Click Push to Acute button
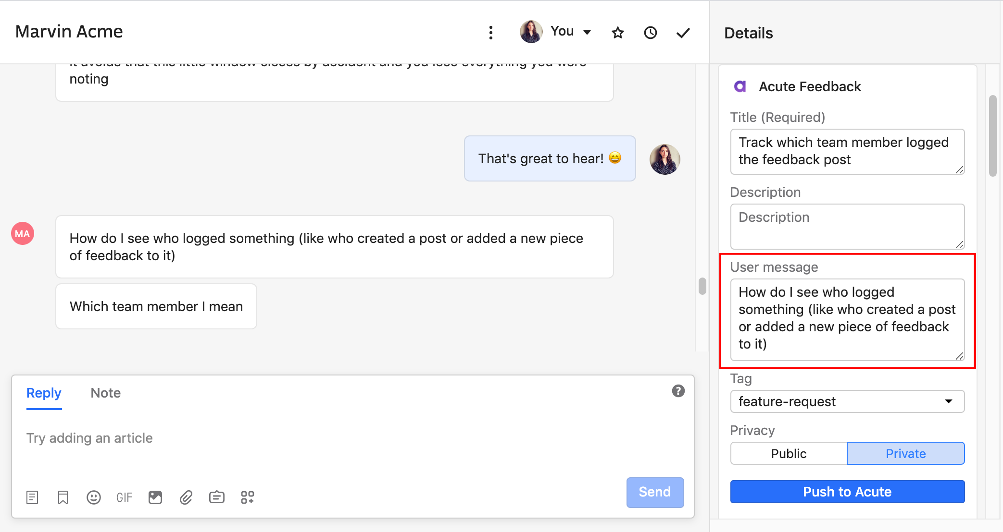Image resolution: width=1003 pixels, height=532 pixels. [847, 492]
